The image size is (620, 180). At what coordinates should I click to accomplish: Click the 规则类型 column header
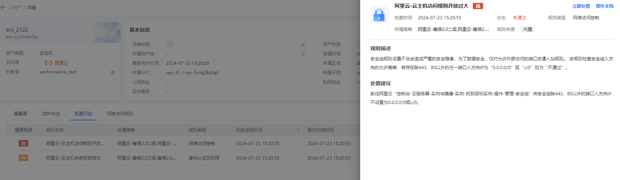pos(198,130)
